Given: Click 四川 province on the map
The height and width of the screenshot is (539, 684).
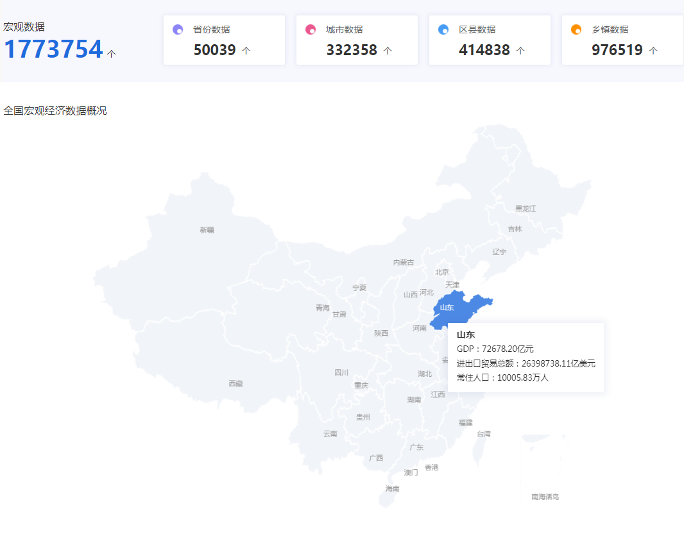Looking at the screenshot, I should coord(341,372).
